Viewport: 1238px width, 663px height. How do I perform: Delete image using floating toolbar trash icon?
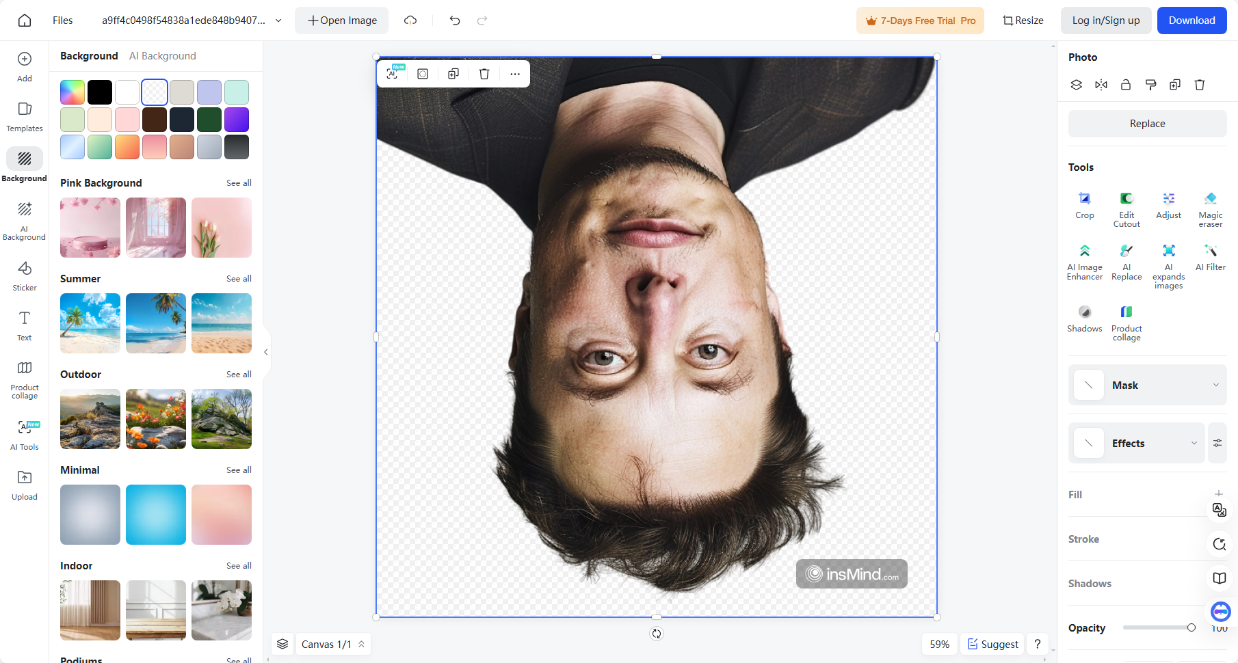tap(484, 74)
